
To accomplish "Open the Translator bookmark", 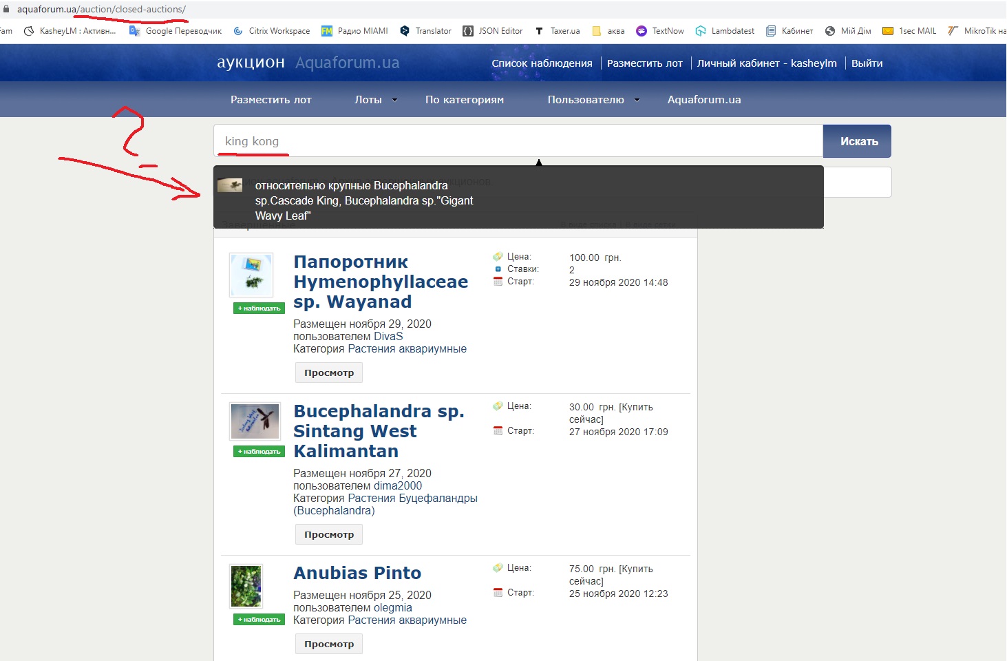I will point(426,31).
